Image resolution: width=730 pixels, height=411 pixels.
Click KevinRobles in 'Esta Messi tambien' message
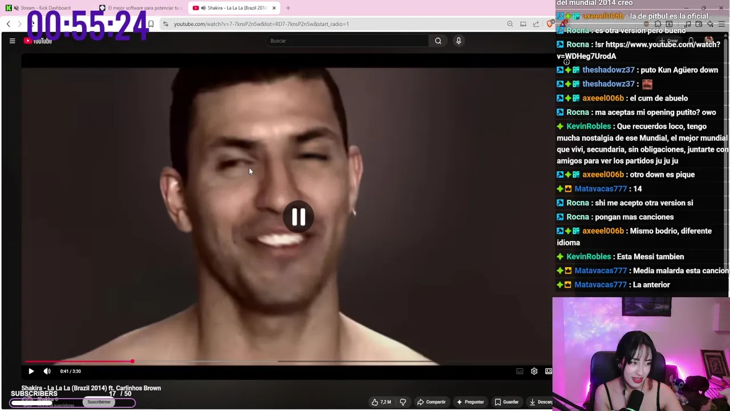tap(588, 257)
